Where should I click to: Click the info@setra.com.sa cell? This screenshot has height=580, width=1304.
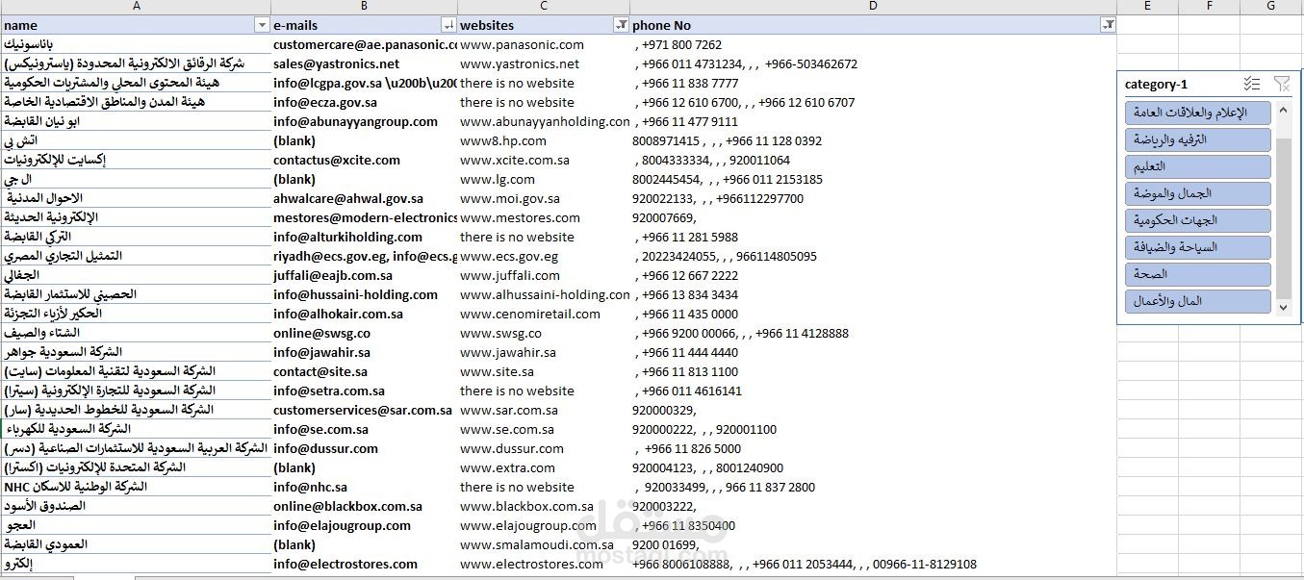[x=364, y=391]
